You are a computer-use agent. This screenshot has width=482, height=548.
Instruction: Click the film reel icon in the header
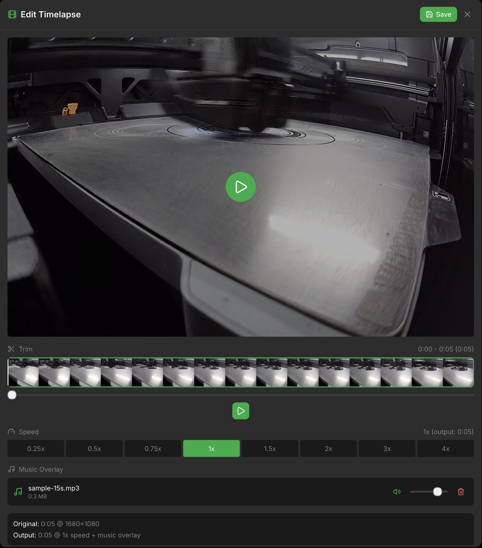point(12,14)
